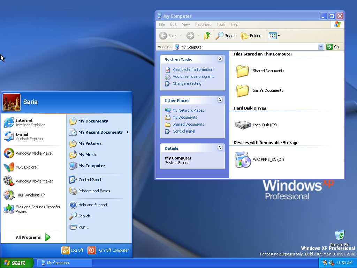
Task: Open Windows Movie Maker shortcut
Action: 34,181
